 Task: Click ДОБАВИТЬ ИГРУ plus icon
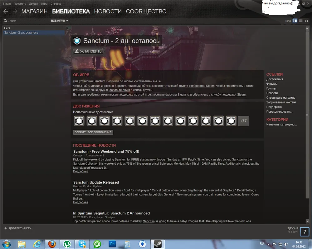pos(6,228)
